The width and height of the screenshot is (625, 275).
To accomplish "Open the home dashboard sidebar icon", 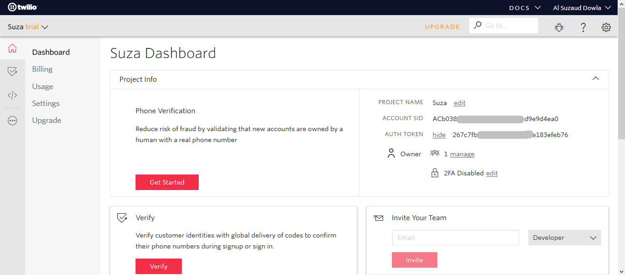I will pyautogui.click(x=12, y=48).
